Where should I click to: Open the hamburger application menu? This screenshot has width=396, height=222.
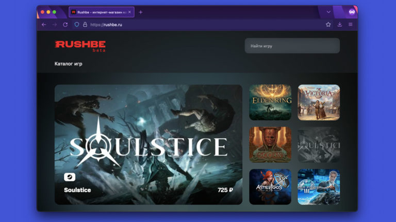point(351,25)
